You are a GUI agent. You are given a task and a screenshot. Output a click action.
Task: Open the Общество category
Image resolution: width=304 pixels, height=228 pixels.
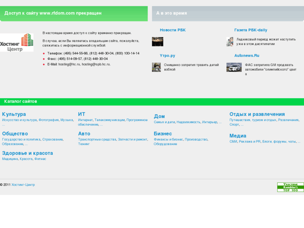[15, 133]
